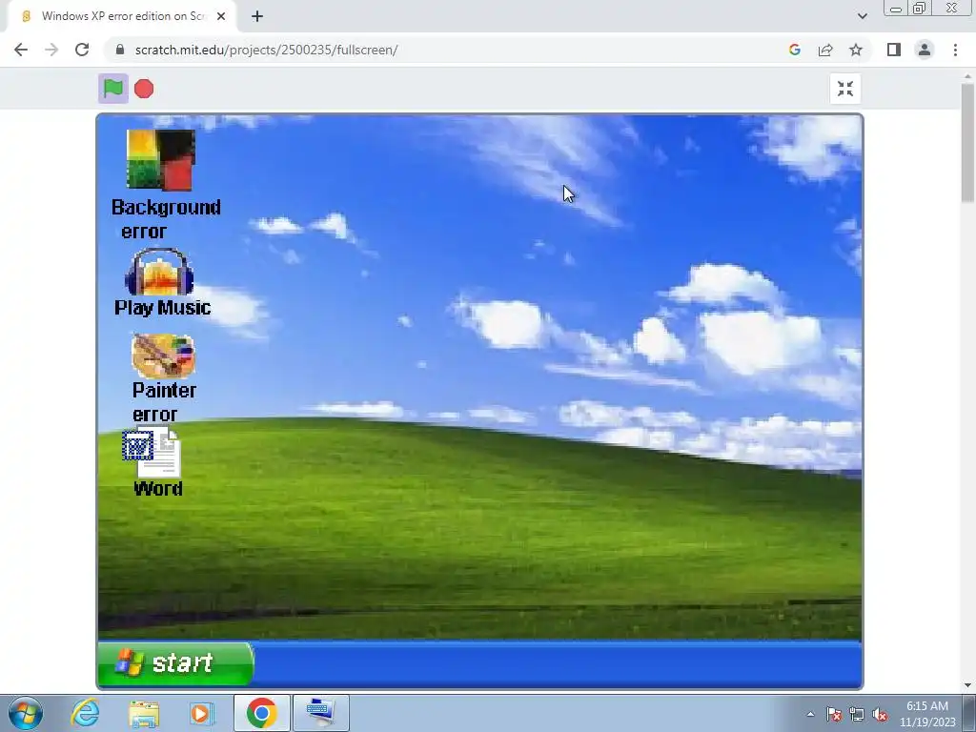
Task: Expand tab search chevron
Action: coord(862,16)
